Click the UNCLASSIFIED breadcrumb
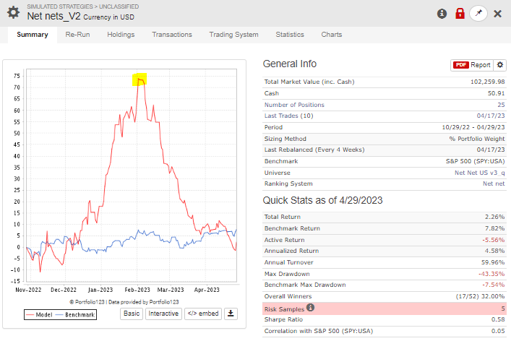511x341 pixels. click(x=119, y=7)
